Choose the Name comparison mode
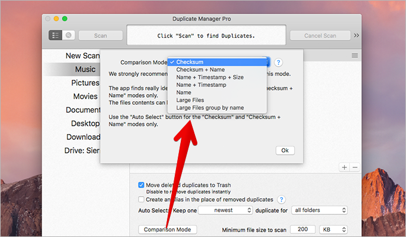This screenshot has height=237, width=406. pos(217,92)
